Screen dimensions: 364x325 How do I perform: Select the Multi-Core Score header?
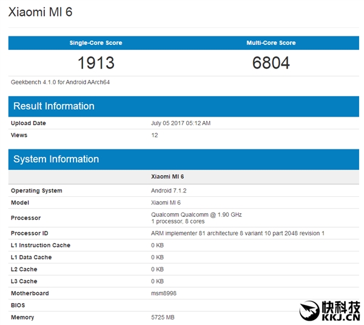(271, 43)
